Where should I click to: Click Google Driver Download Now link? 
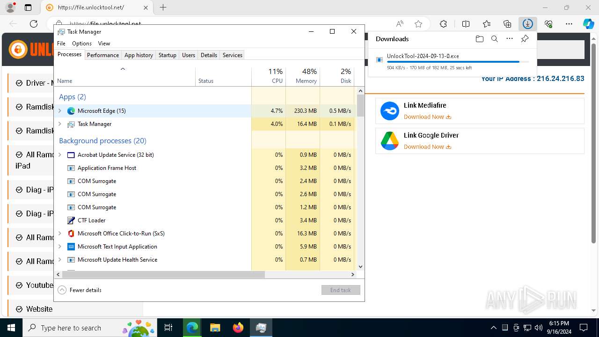click(427, 147)
